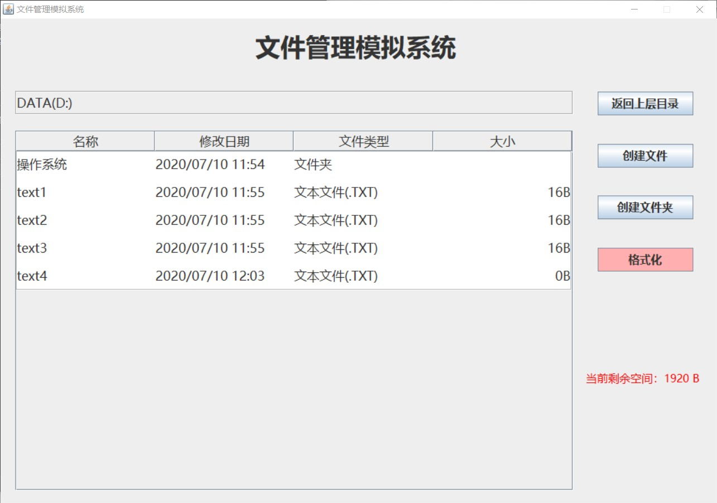Select the 操作系统 folder row name

(x=42, y=165)
